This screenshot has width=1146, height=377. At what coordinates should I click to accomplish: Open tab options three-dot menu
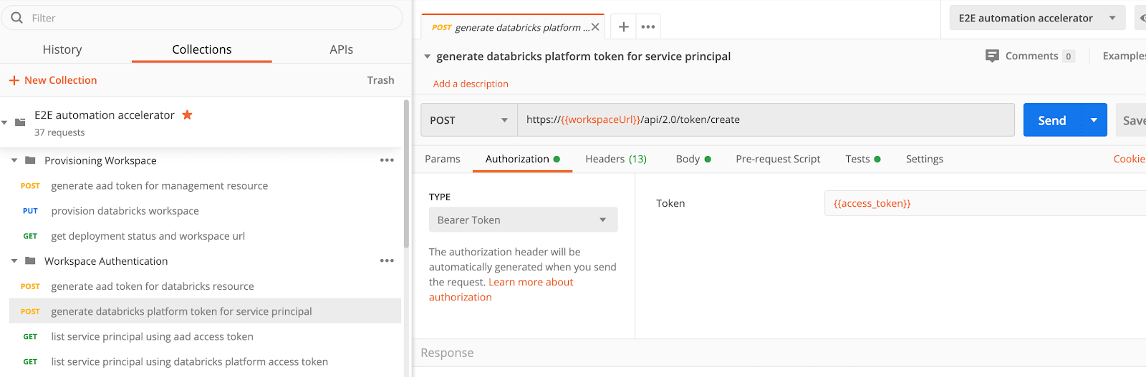pos(648,26)
